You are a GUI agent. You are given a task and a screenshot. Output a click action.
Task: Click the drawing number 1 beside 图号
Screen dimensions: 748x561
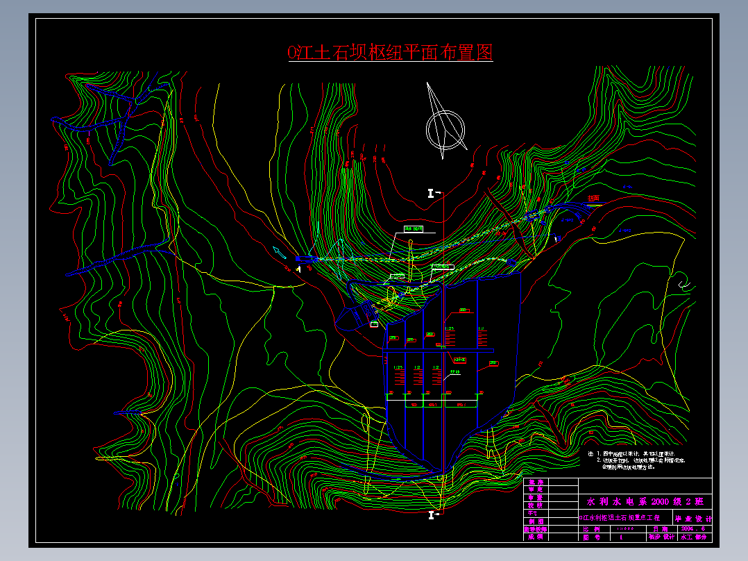coord(621,537)
